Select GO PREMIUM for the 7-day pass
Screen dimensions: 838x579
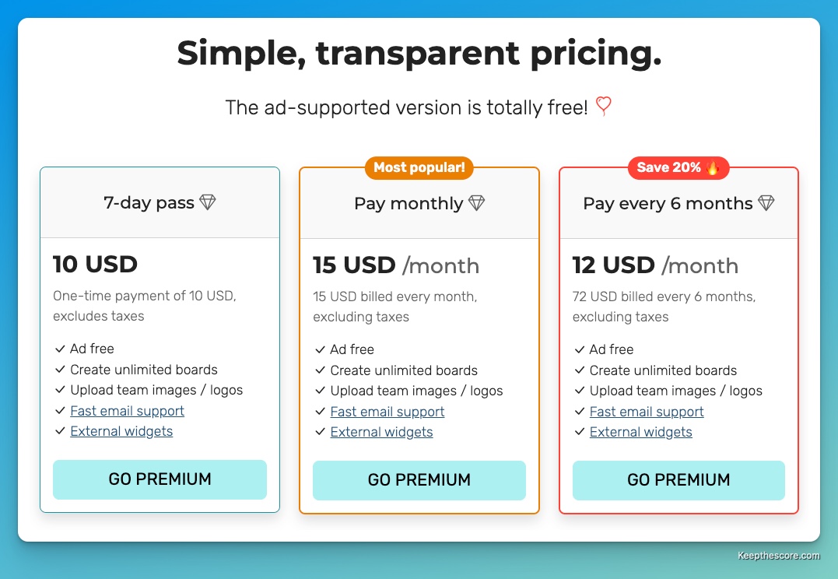pos(160,479)
